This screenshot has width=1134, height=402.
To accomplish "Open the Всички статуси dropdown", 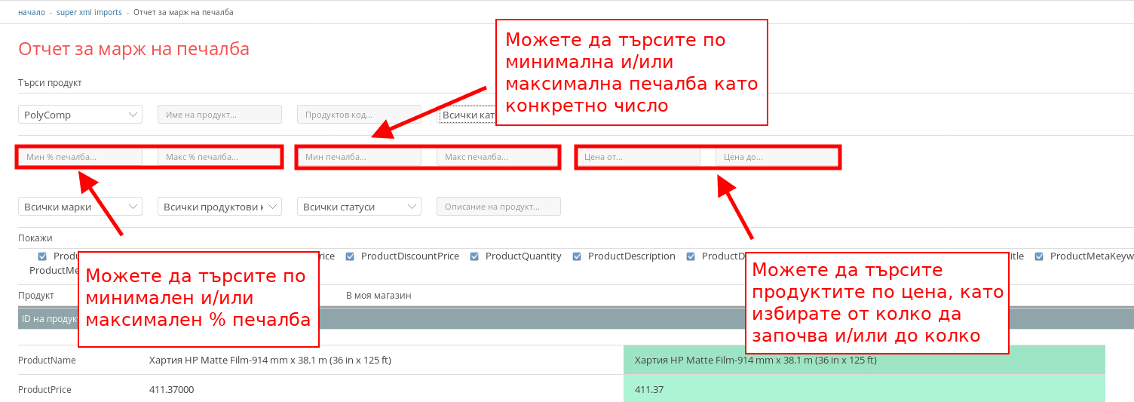I will tap(359, 207).
